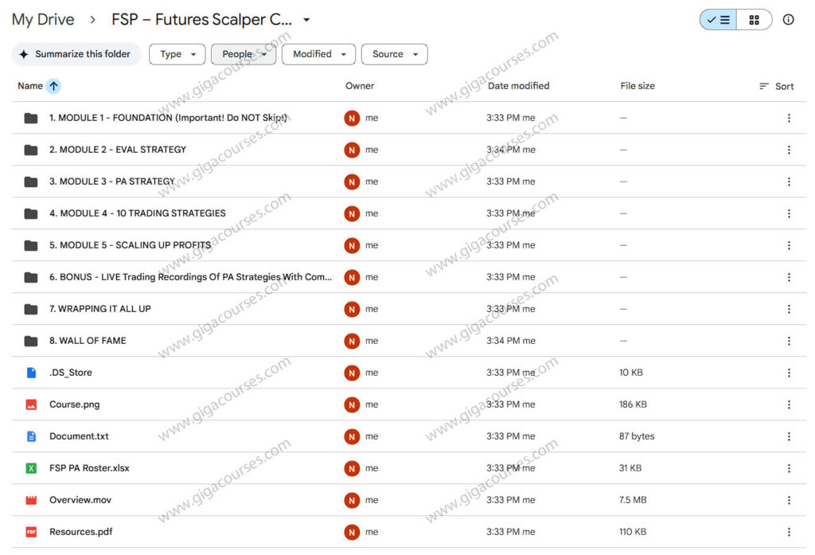Image resolution: width=815 pixels, height=555 pixels.
Task: Click the folder icon for MODULE 1 - FOUNDATION
Action: 30,117
